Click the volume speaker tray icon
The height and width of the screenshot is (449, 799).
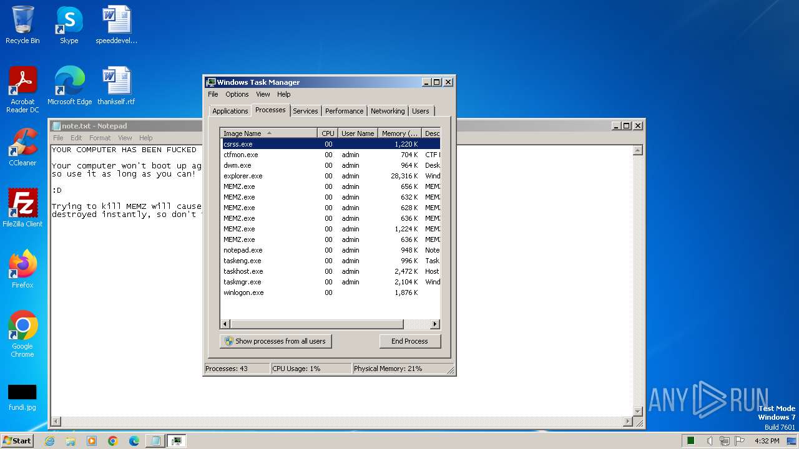click(710, 441)
